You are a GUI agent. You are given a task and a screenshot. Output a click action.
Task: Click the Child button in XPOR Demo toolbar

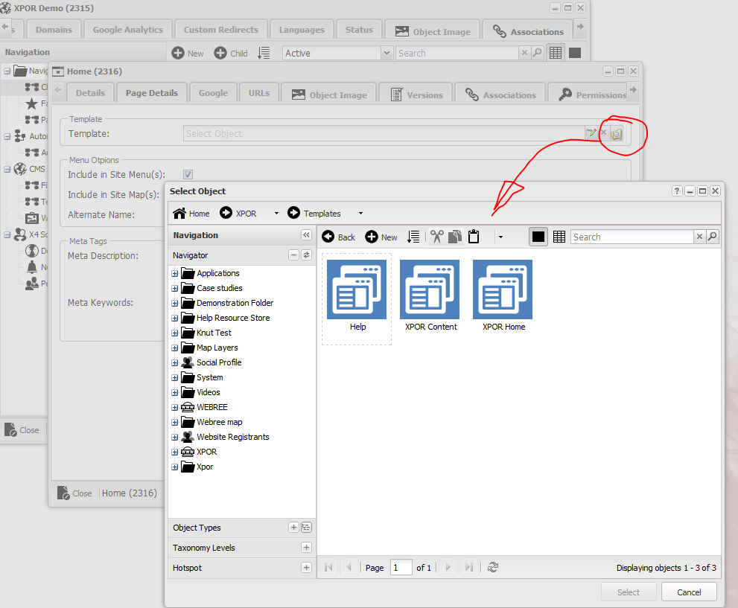231,53
